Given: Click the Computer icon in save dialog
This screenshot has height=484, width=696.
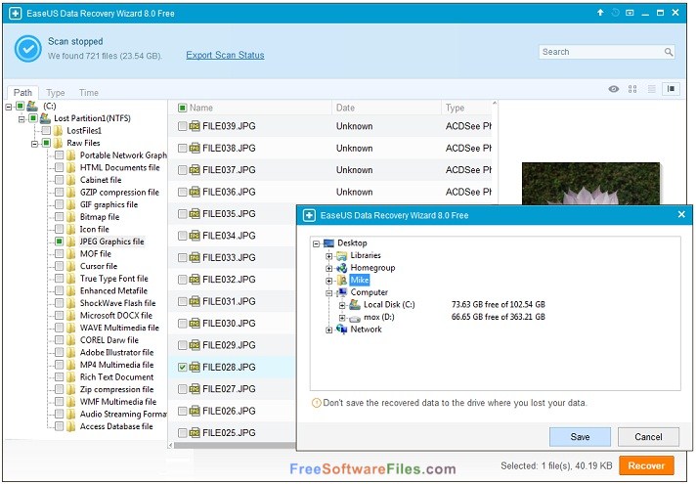Looking at the screenshot, I should click(x=341, y=292).
